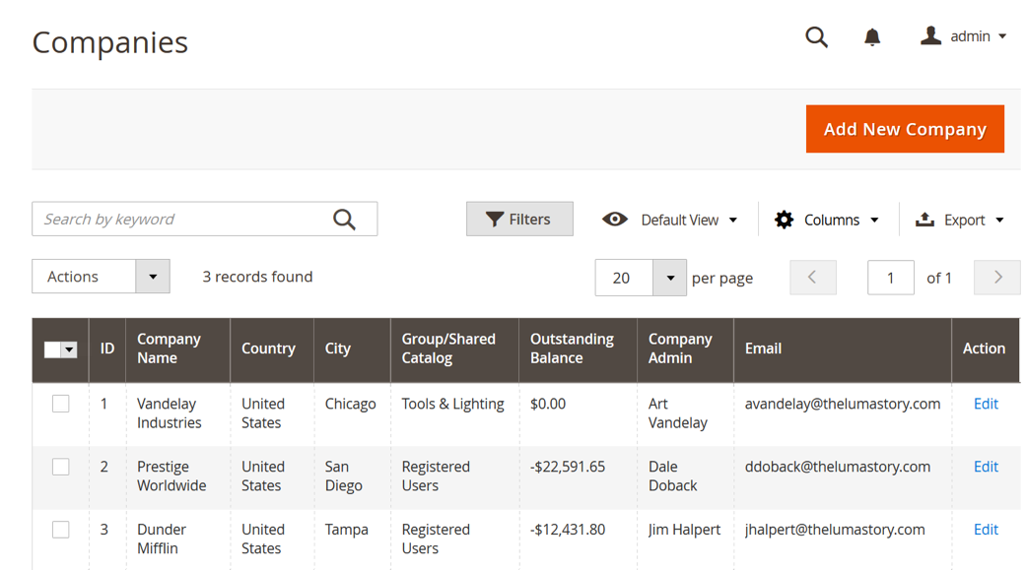Click the keyword search magnifier icon
The height and width of the screenshot is (570, 1026).
[x=344, y=220]
